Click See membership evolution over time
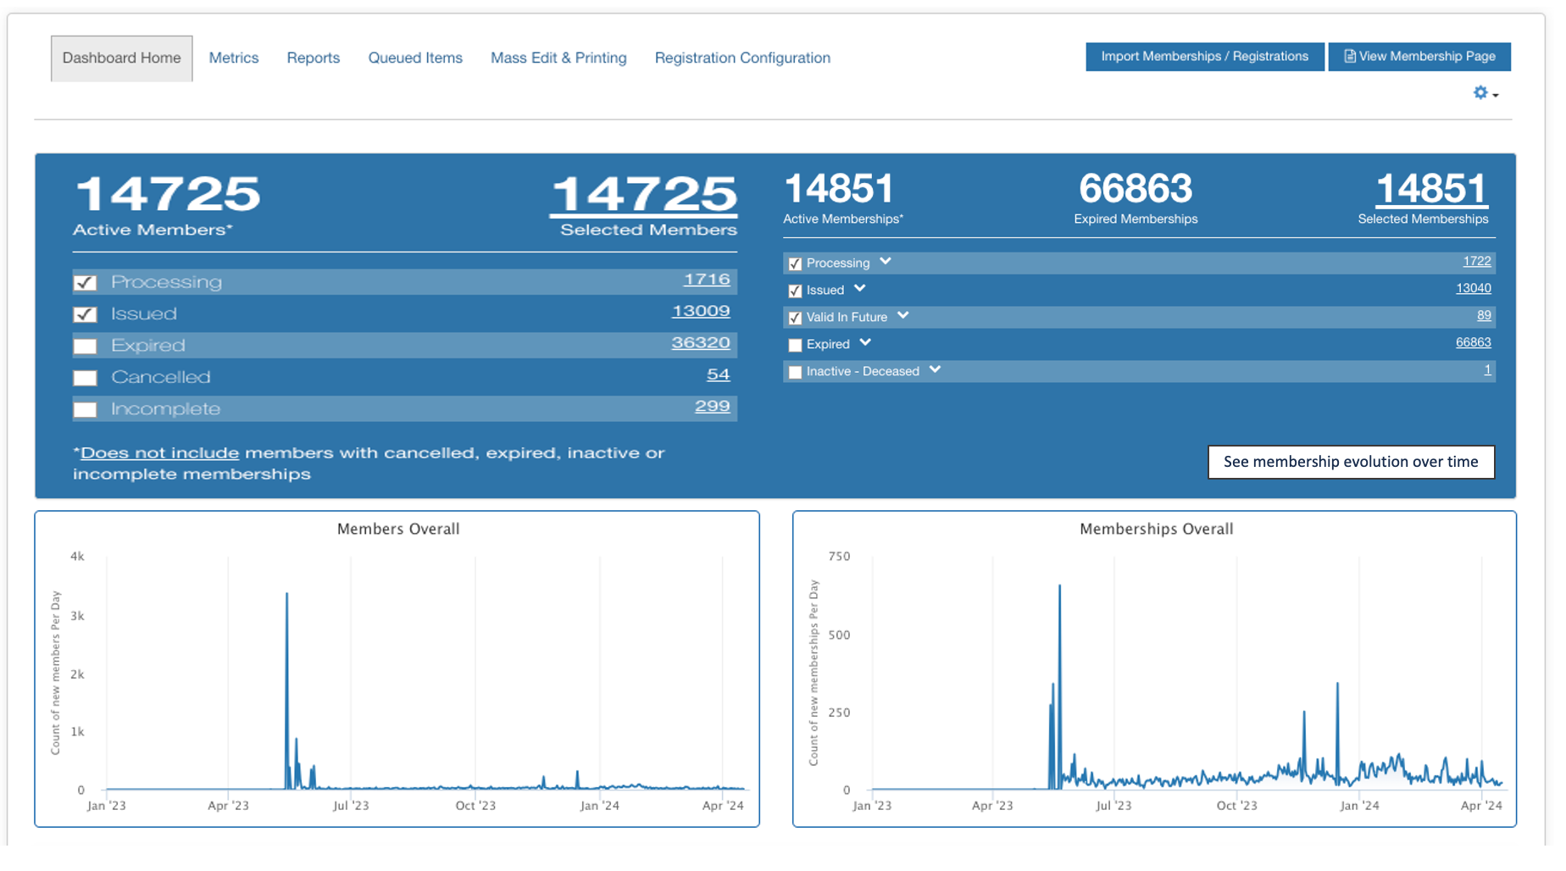Image resolution: width=1566 pixels, height=871 pixels. pos(1351,462)
